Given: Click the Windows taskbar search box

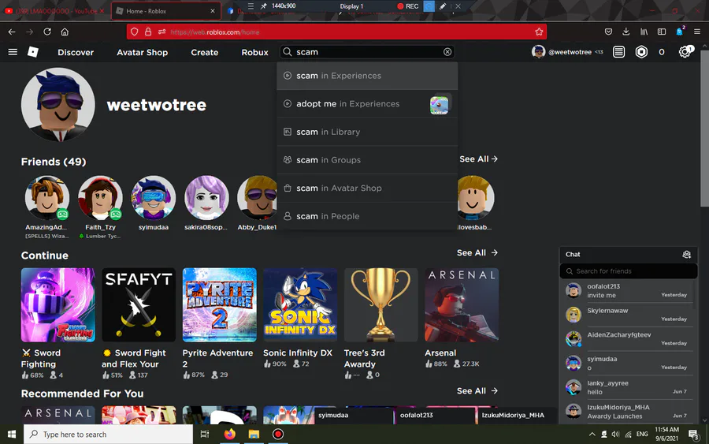Looking at the screenshot, I should [x=109, y=434].
